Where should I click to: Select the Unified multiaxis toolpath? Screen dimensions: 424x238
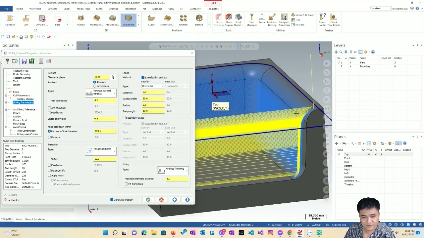point(183,20)
